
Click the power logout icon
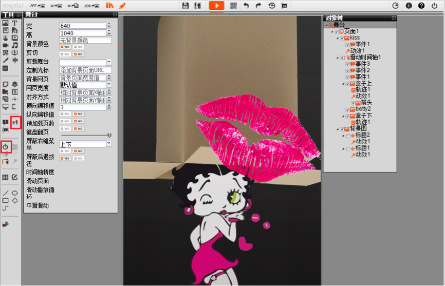coord(434,5)
